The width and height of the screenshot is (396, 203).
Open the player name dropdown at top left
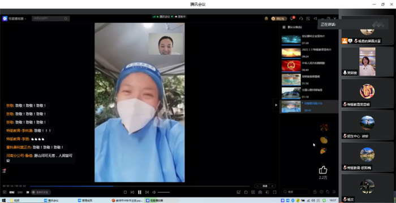tap(14, 19)
